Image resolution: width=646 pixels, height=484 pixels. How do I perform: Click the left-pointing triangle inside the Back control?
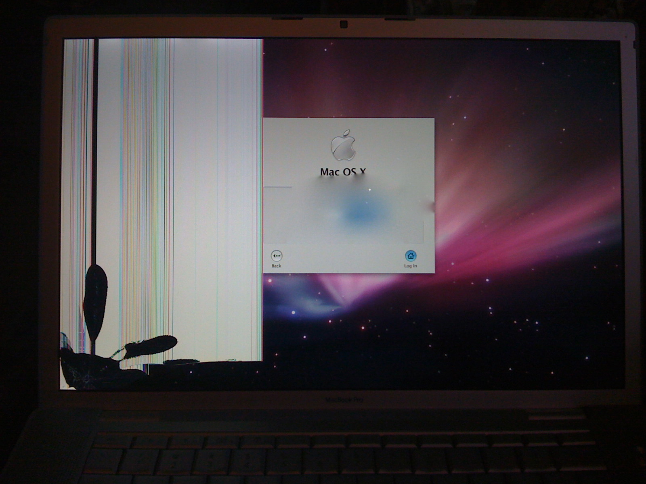(x=274, y=255)
